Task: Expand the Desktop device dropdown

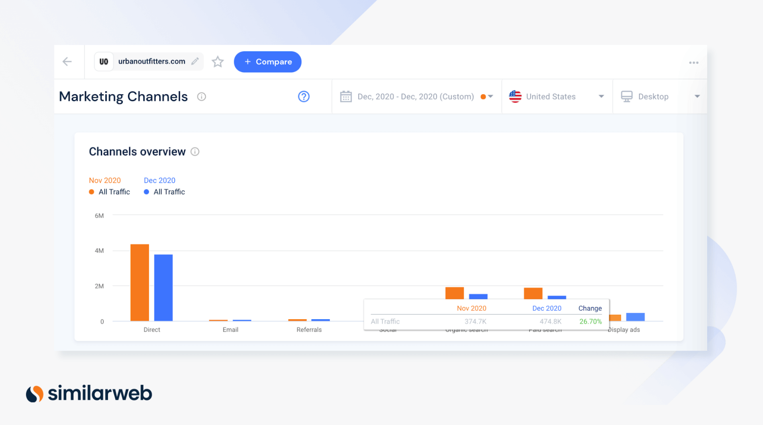Action: [x=660, y=97]
